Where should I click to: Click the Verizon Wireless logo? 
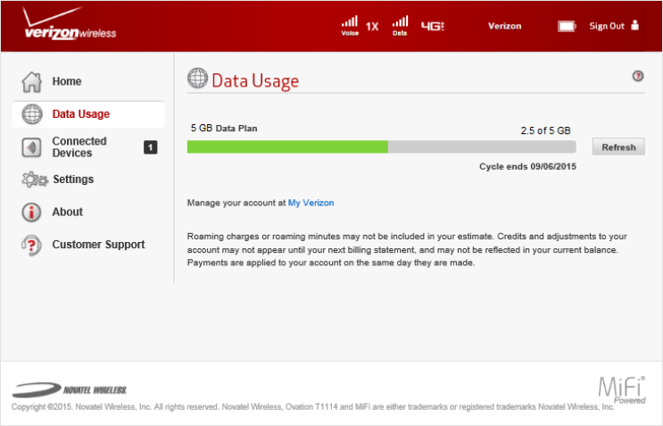(70, 24)
